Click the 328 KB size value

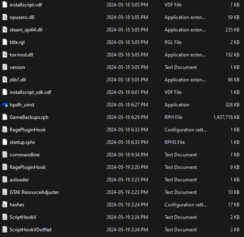click(232, 105)
